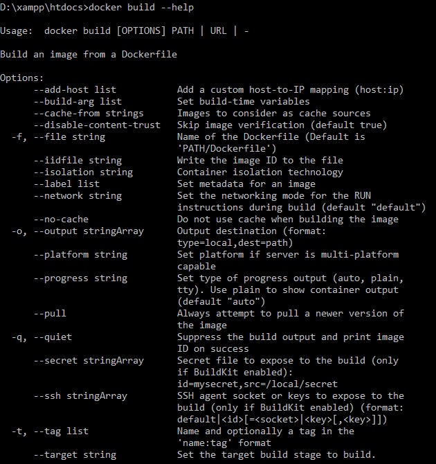Click the '--disable-content-trust' option

[x=97, y=125]
